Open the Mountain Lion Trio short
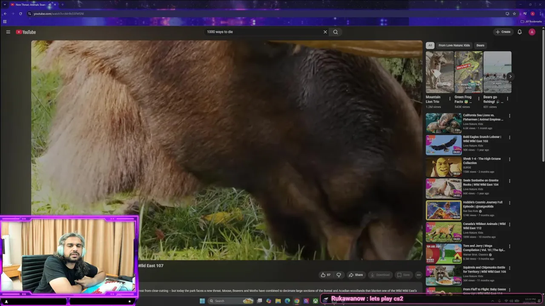The width and height of the screenshot is (545, 306). (x=439, y=72)
